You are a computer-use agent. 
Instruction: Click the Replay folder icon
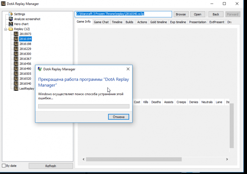[11, 29]
